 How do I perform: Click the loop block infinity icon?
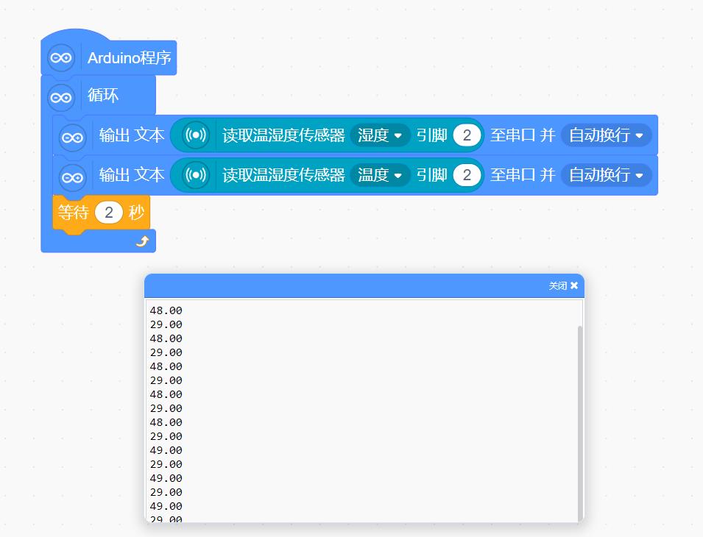coord(61,97)
